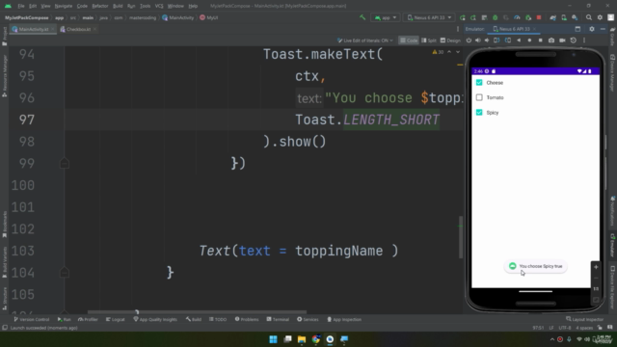Click the emulator record screen video icon
The image size is (617, 347).
click(x=562, y=40)
